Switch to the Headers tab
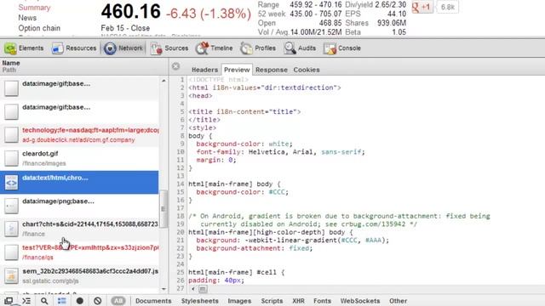This screenshot has width=545, height=306. 204,70
